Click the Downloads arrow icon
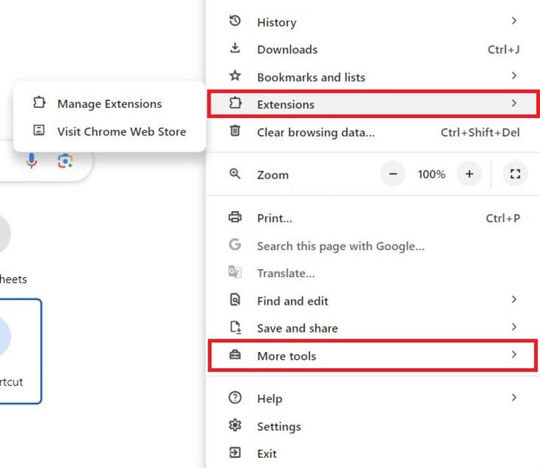This screenshot has height=468, width=540. coord(235,48)
